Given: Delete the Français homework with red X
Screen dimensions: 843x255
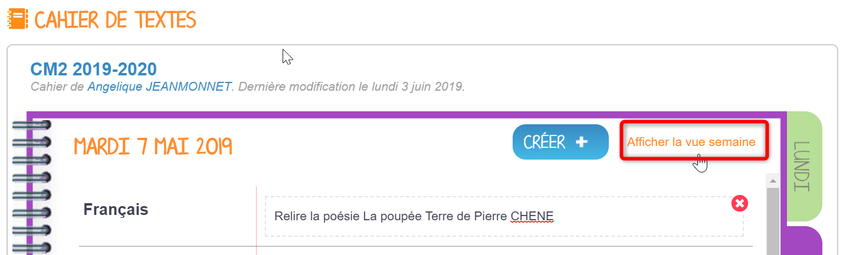Looking at the screenshot, I should [740, 203].
